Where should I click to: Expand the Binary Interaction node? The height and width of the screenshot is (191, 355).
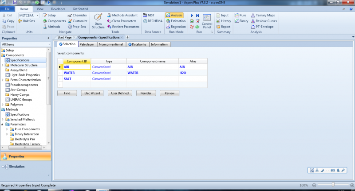7,134
